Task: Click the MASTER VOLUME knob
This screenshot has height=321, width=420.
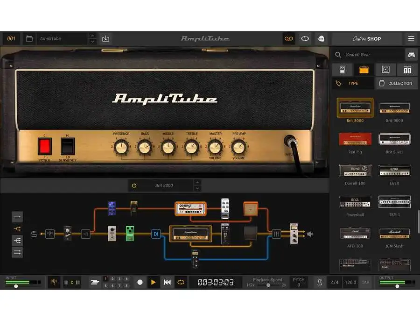Action: 215,147
